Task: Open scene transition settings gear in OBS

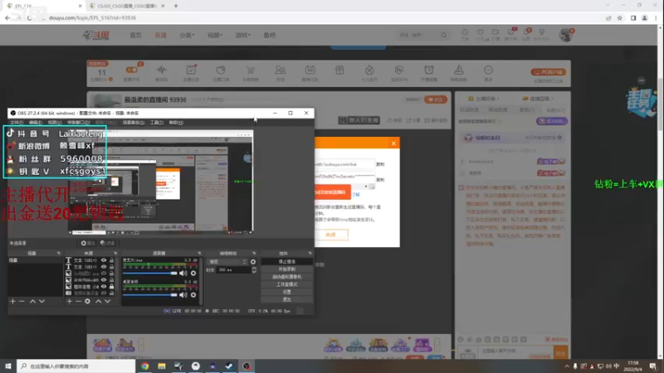Action: pyautogui.click(x=253, y=262)
